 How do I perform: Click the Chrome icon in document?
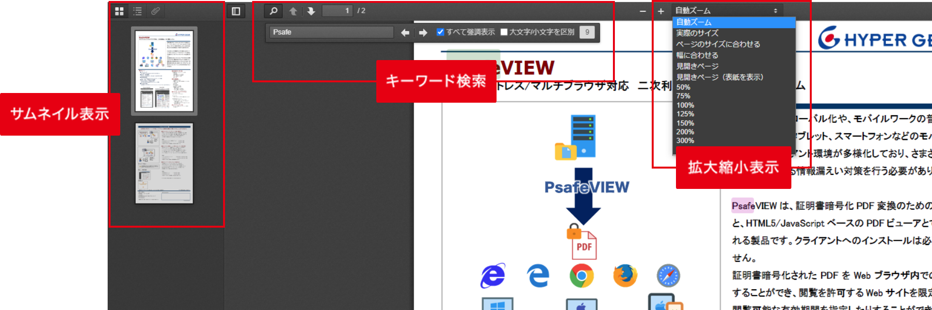581,276
